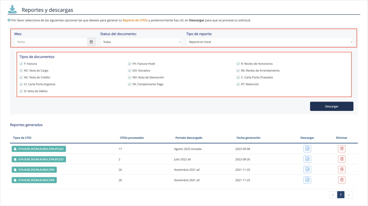Open the Tipo de reporte dropdown
Viewport: 368px width, 206px height.
(270, 42)
